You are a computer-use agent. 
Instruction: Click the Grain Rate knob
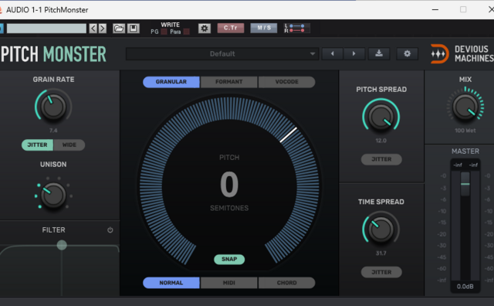53,107
